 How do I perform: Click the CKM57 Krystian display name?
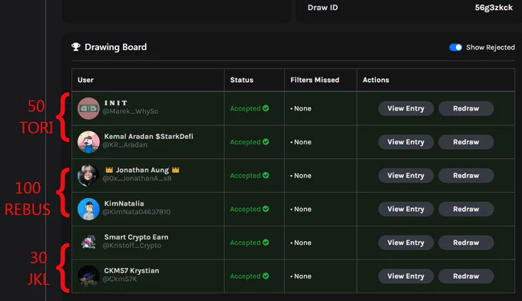tap(131, 271)
